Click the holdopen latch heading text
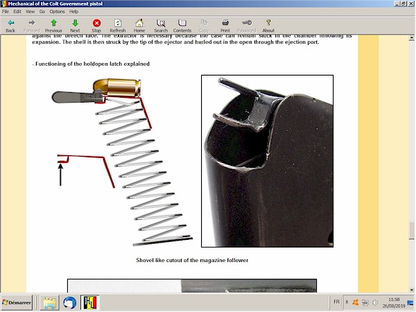The height and width of the screenshot is (312, 416). click(x=91, y=64)
